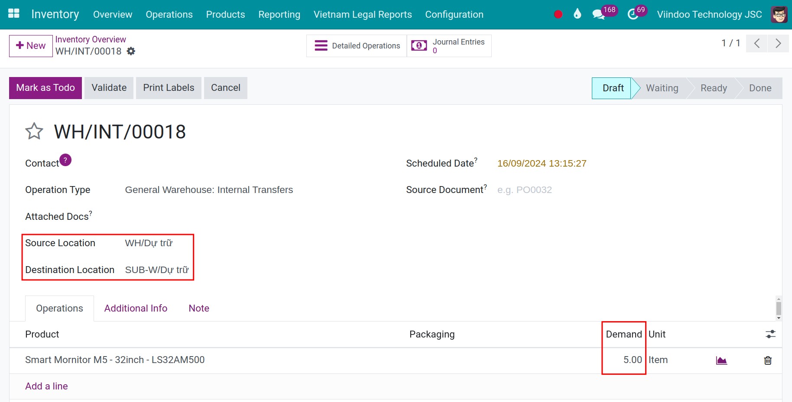Open Configuration menu
Screen dimensions: 792x402
(454, 14)
